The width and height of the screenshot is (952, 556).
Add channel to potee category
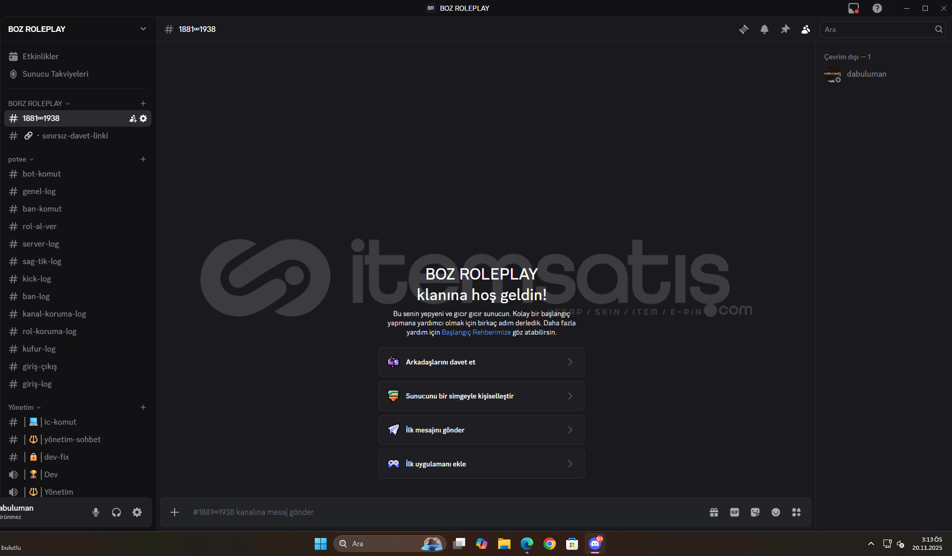(x=143, y=159)
